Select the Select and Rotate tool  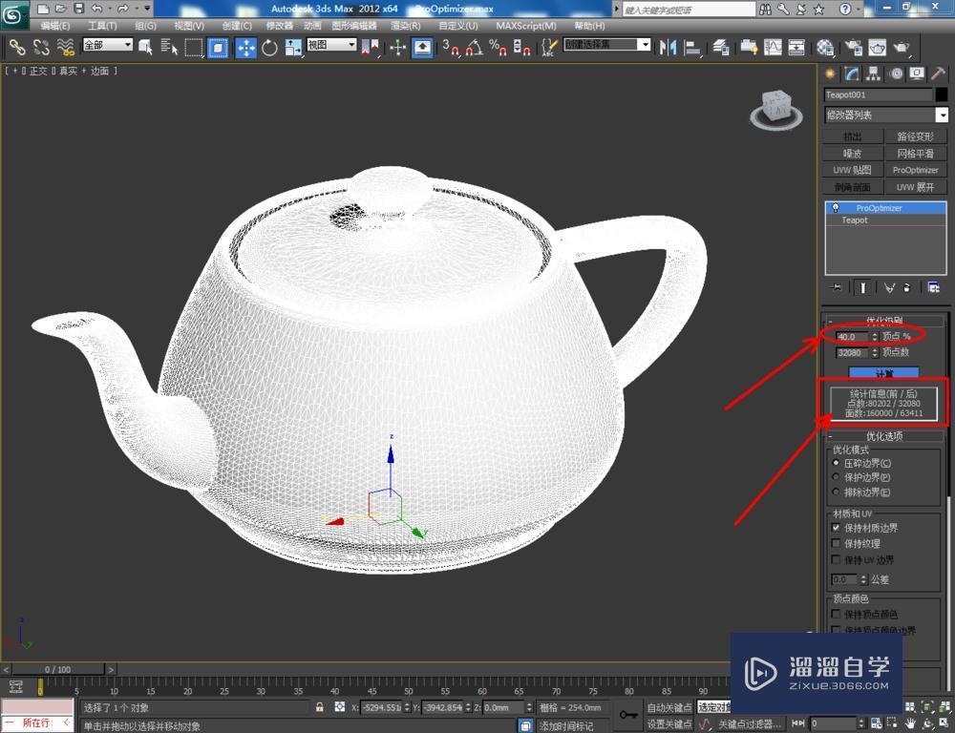coord(271,47)
